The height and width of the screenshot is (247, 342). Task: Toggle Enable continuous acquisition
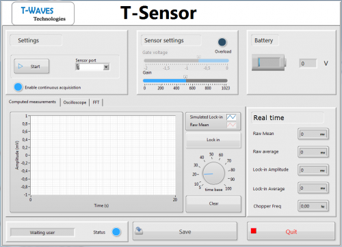click(x=18, y=87)
